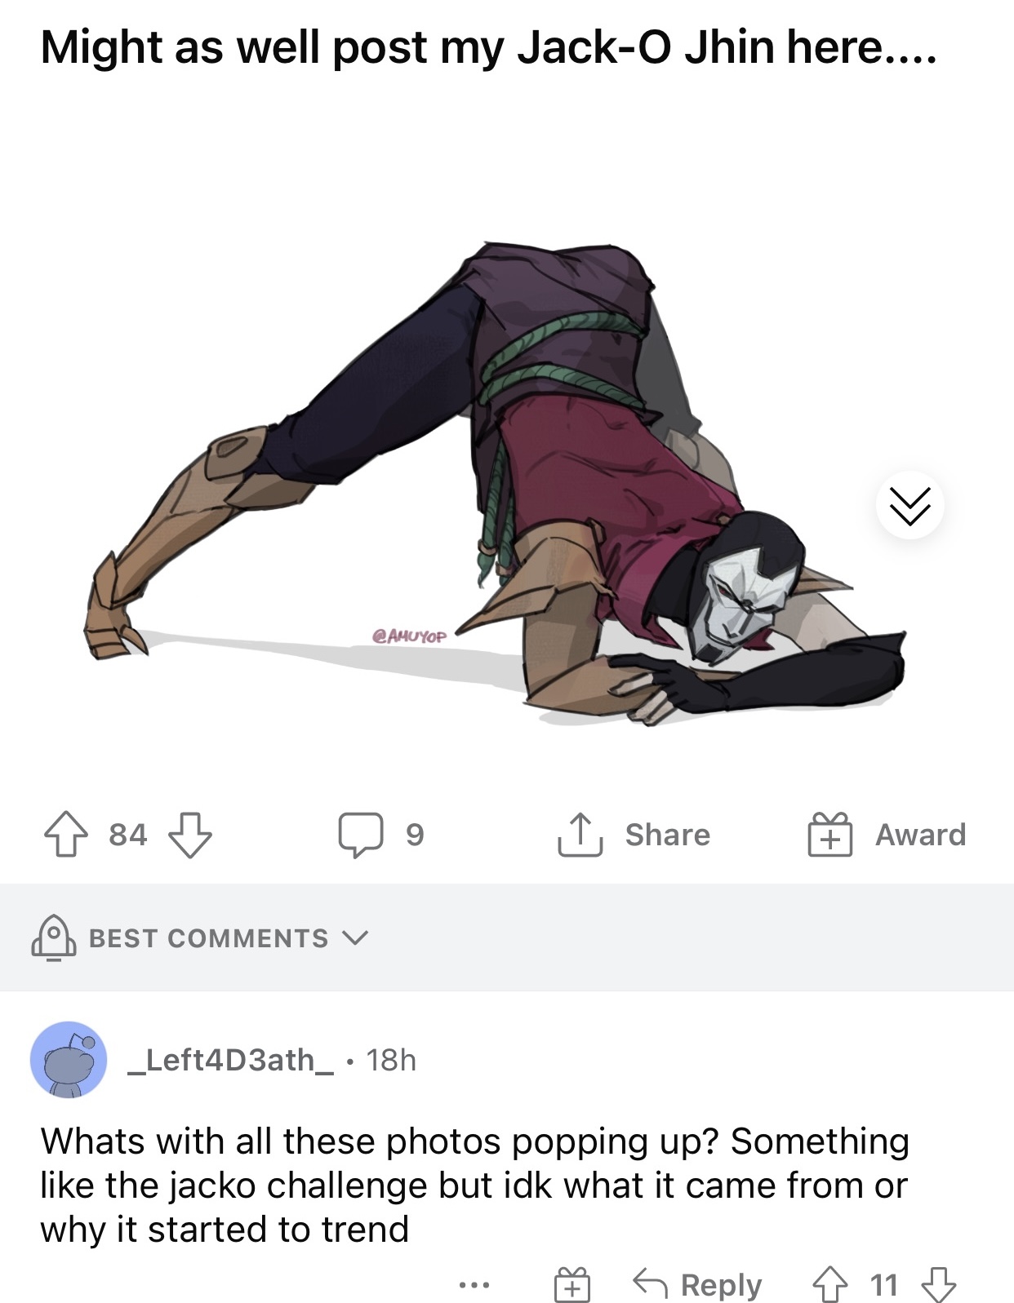View _Left4D3ath_'s avatar
Image resolution: width=1014 pixels, height=1303 pixels.
point(69,1060)
